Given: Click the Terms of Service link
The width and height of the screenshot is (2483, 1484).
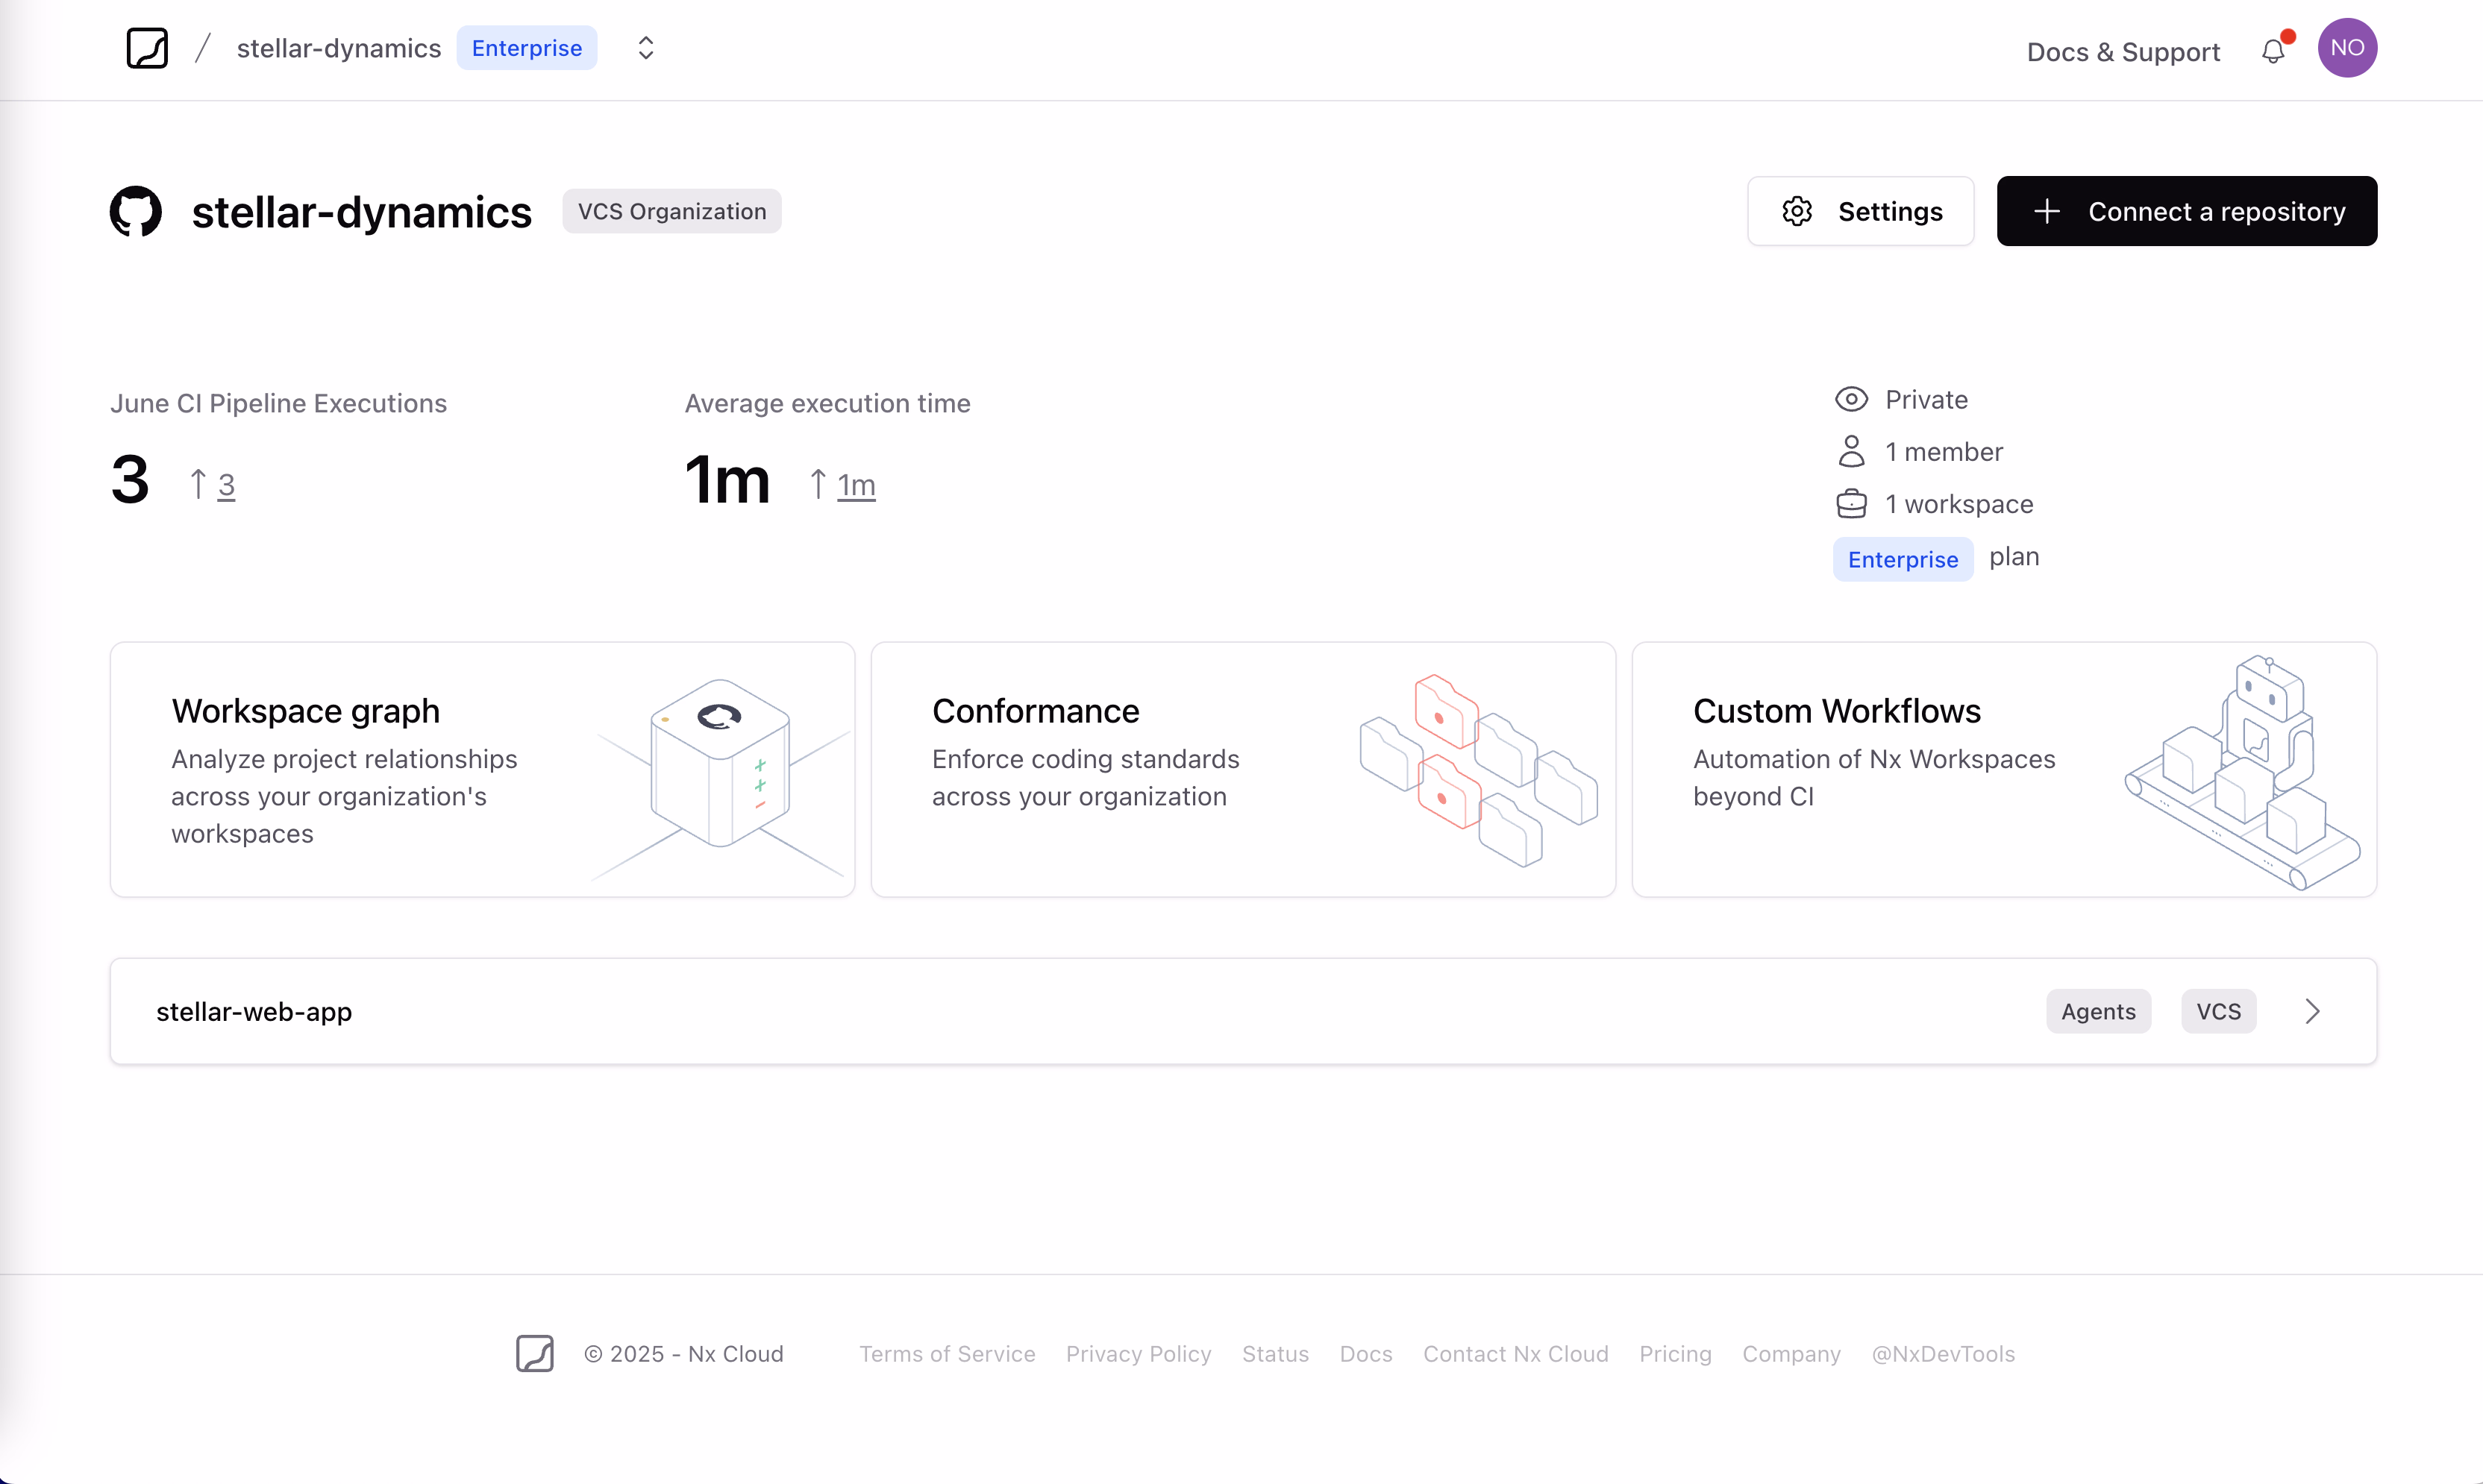Looking at the screenshot, I should [946, 1353].
